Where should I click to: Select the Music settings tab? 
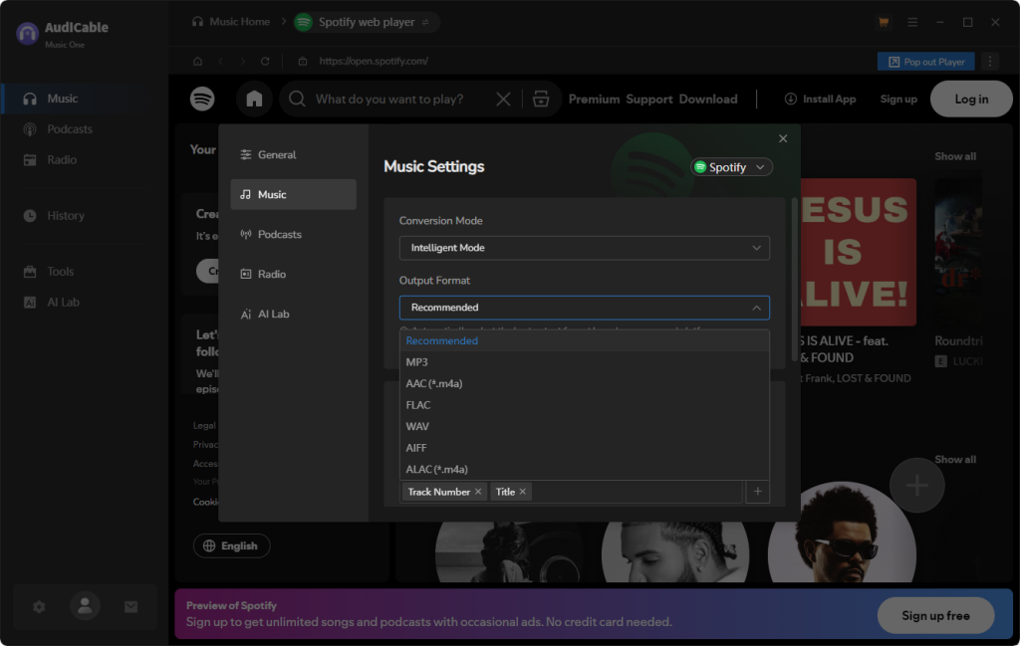coord(293,194)
